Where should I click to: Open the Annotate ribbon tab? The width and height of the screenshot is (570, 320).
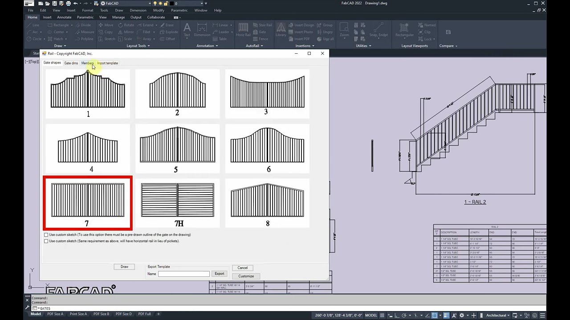(x=64, y=17)
